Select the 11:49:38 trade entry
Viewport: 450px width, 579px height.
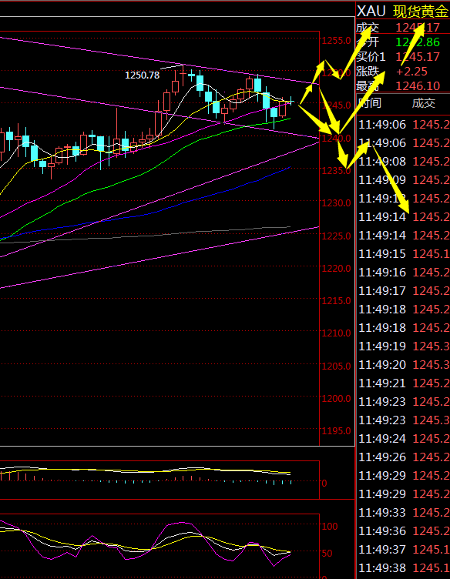(x=404, y=568)
